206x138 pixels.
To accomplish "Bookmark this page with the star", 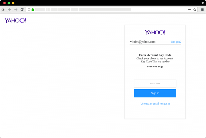I will click(x=195, y=9).
